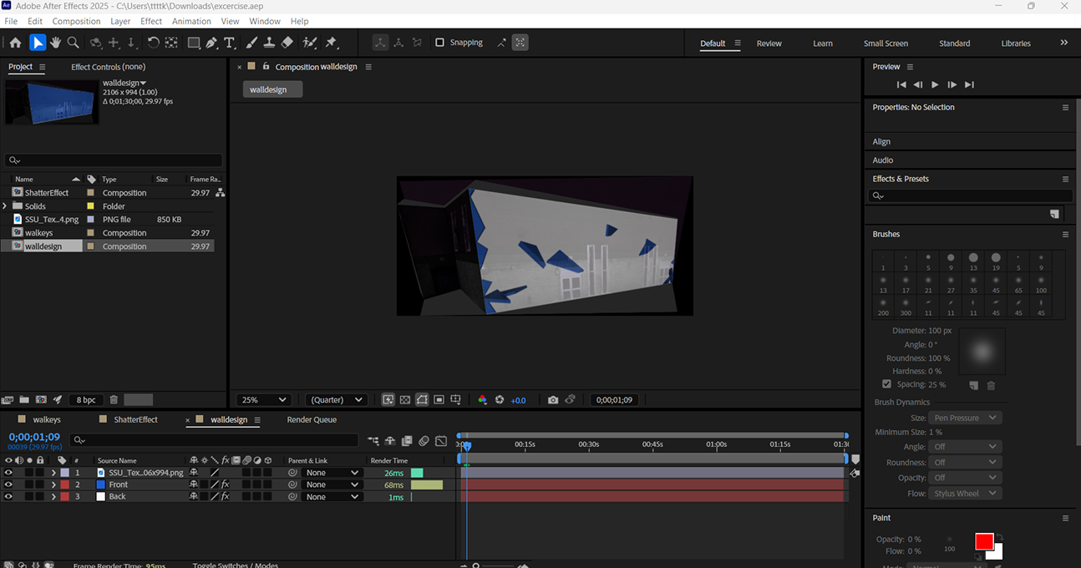The height and width of the screenshot is (568, 1081).
Task: Select the Eraser tool
Action: (x=289, y=43)
